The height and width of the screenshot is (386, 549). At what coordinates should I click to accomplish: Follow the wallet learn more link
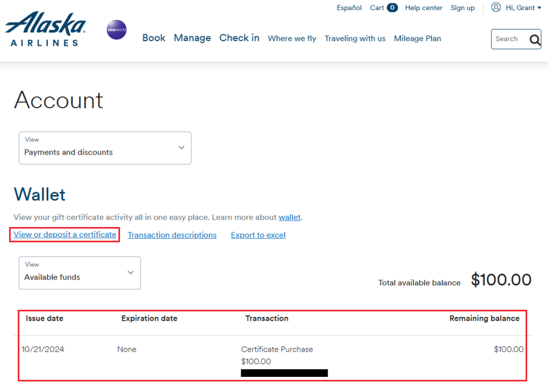[x=290, y=217]
